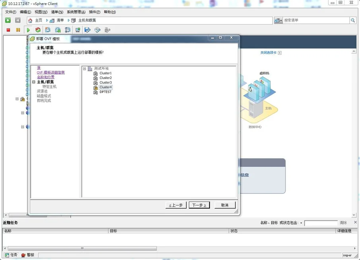Collapse the 测试环境 datacenter node
The image size is (360, 260).
coord(84,68)
